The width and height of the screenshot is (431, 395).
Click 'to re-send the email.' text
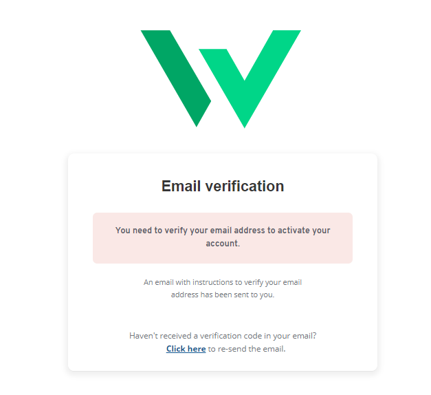click(x=246, y=349)
